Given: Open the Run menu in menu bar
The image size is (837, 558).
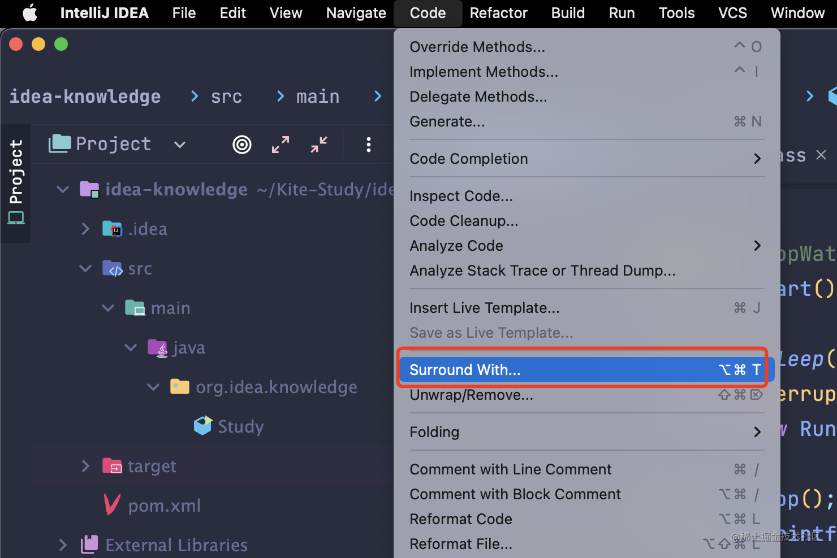Looking at the screenshot, I should point(622,13).
